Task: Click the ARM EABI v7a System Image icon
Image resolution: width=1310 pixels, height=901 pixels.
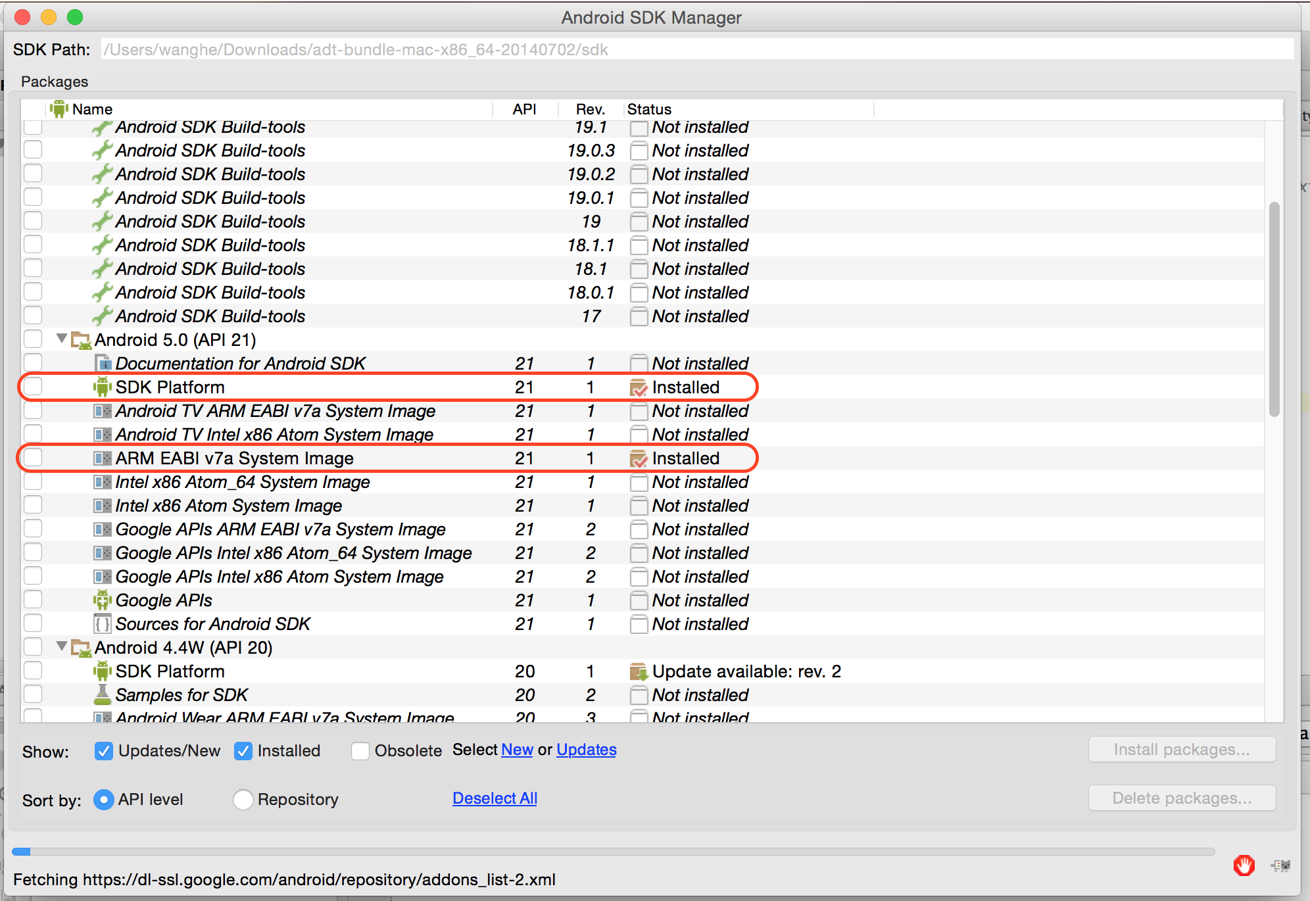Action: (x=103, y=458)
